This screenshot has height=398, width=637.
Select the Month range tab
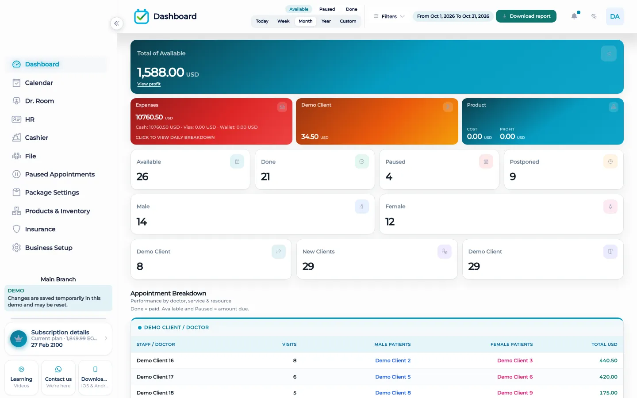(x=306, y=21)
